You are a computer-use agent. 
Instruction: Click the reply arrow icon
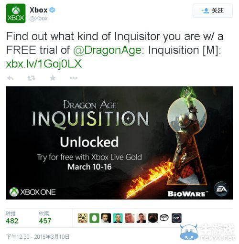(10, 78)
